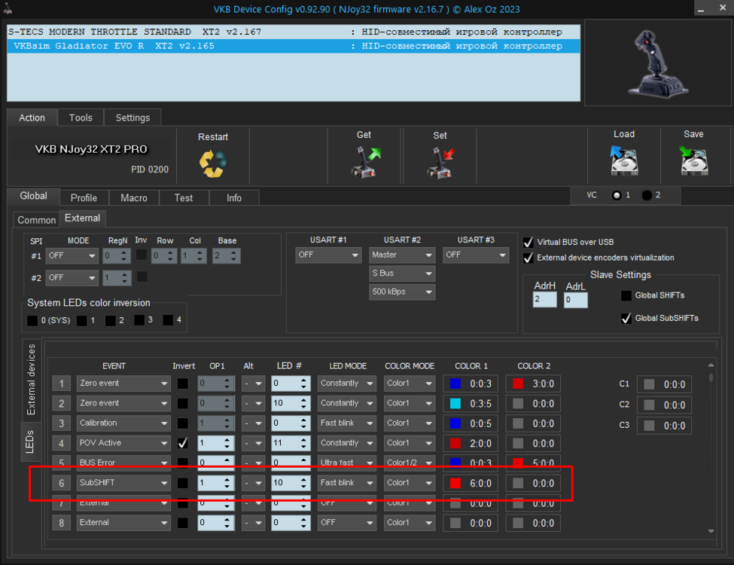734x565 pixels.
Task: Click row number button 6
Action: click(61, 483)
